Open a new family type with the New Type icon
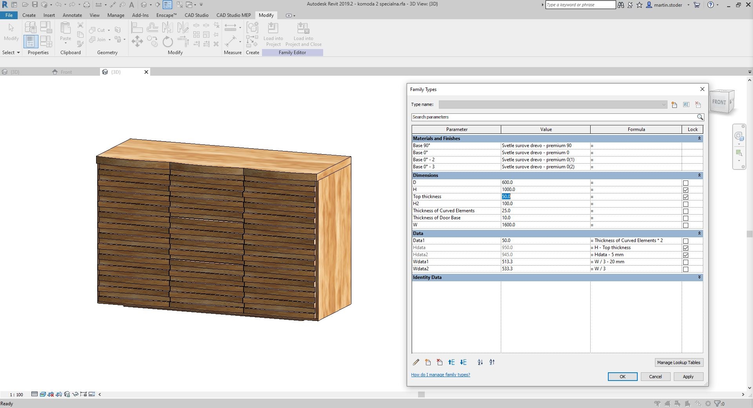 click(x=674, y=105)
